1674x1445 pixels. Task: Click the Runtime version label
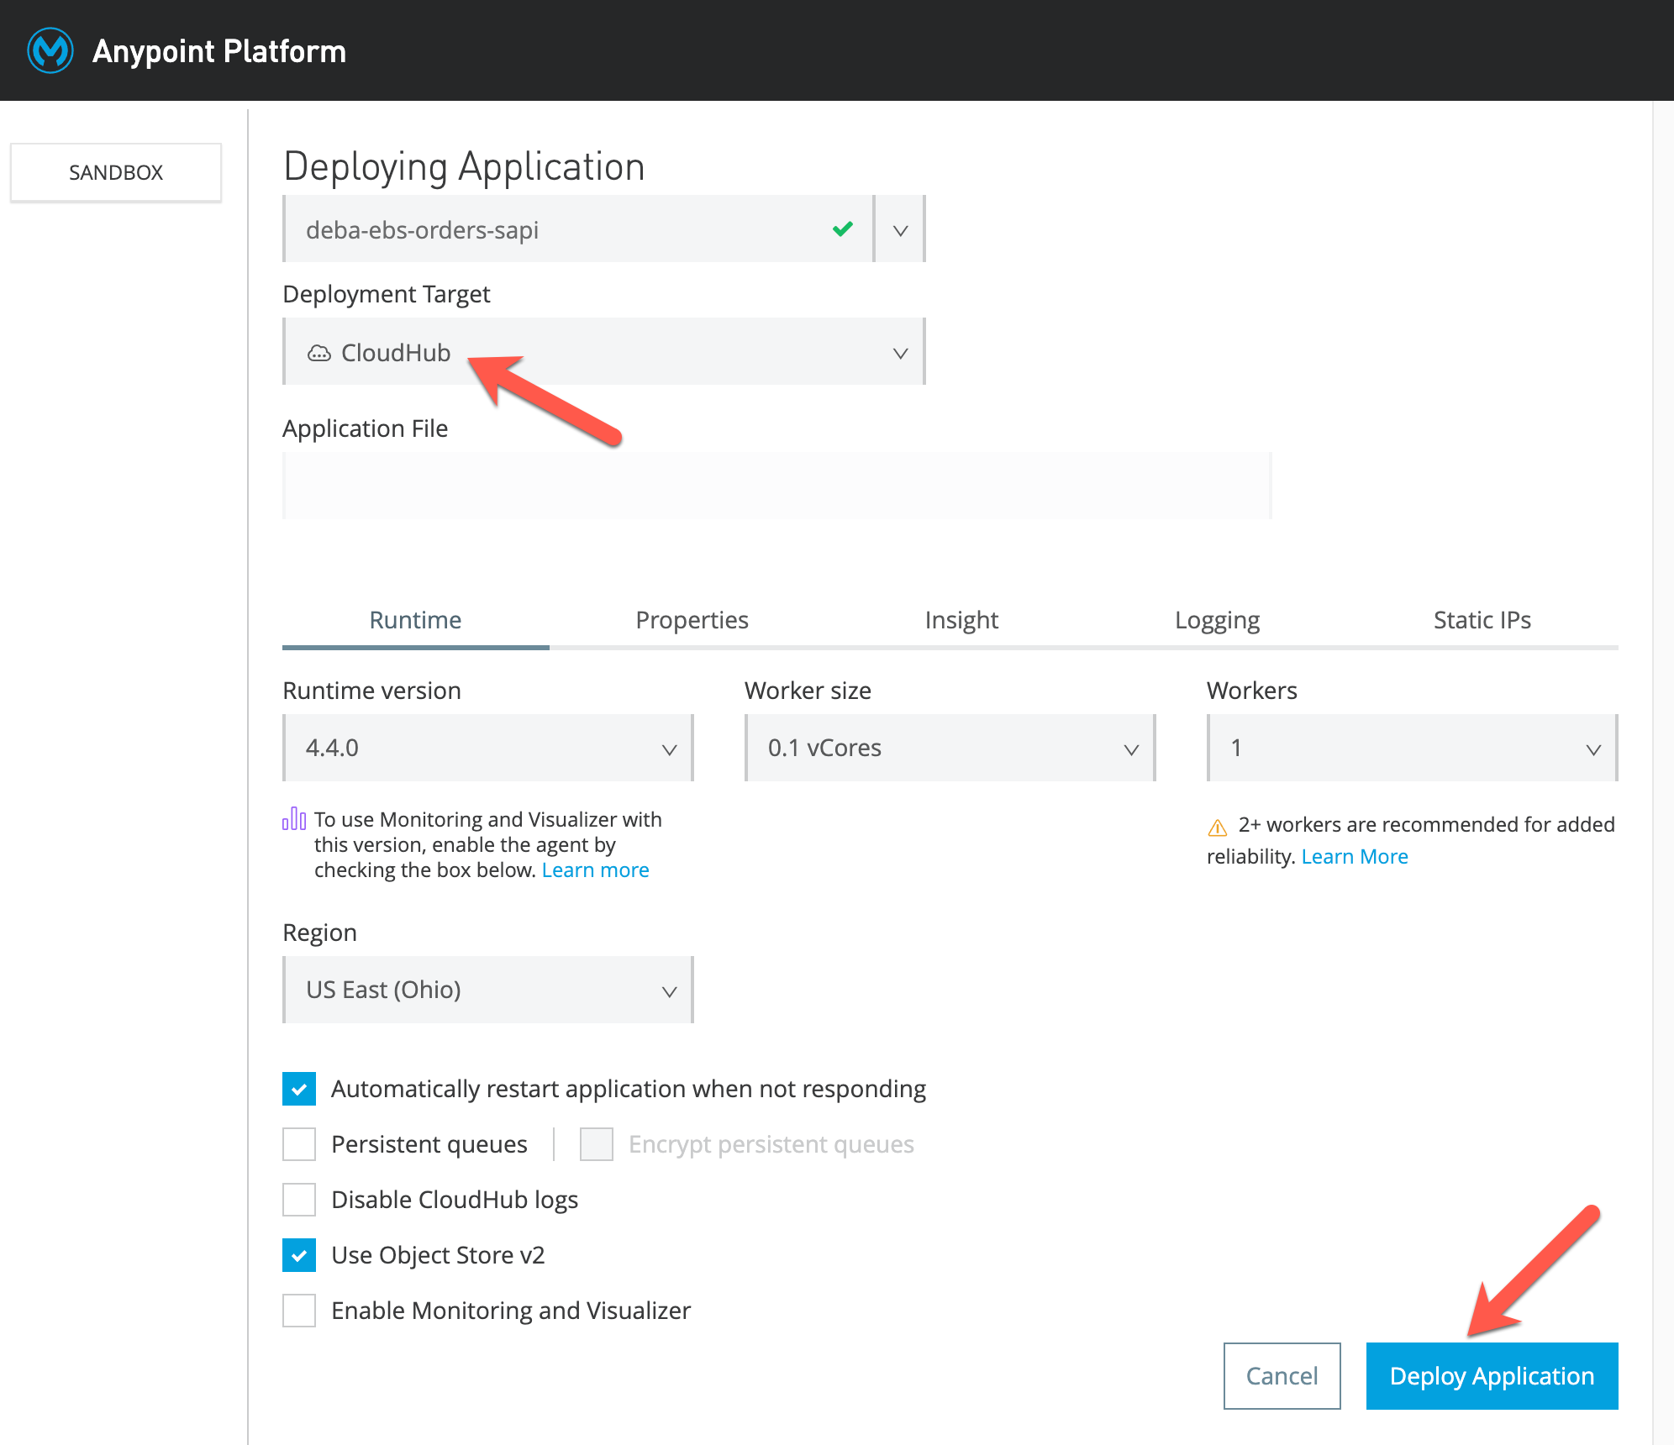(x=372, y=691)
